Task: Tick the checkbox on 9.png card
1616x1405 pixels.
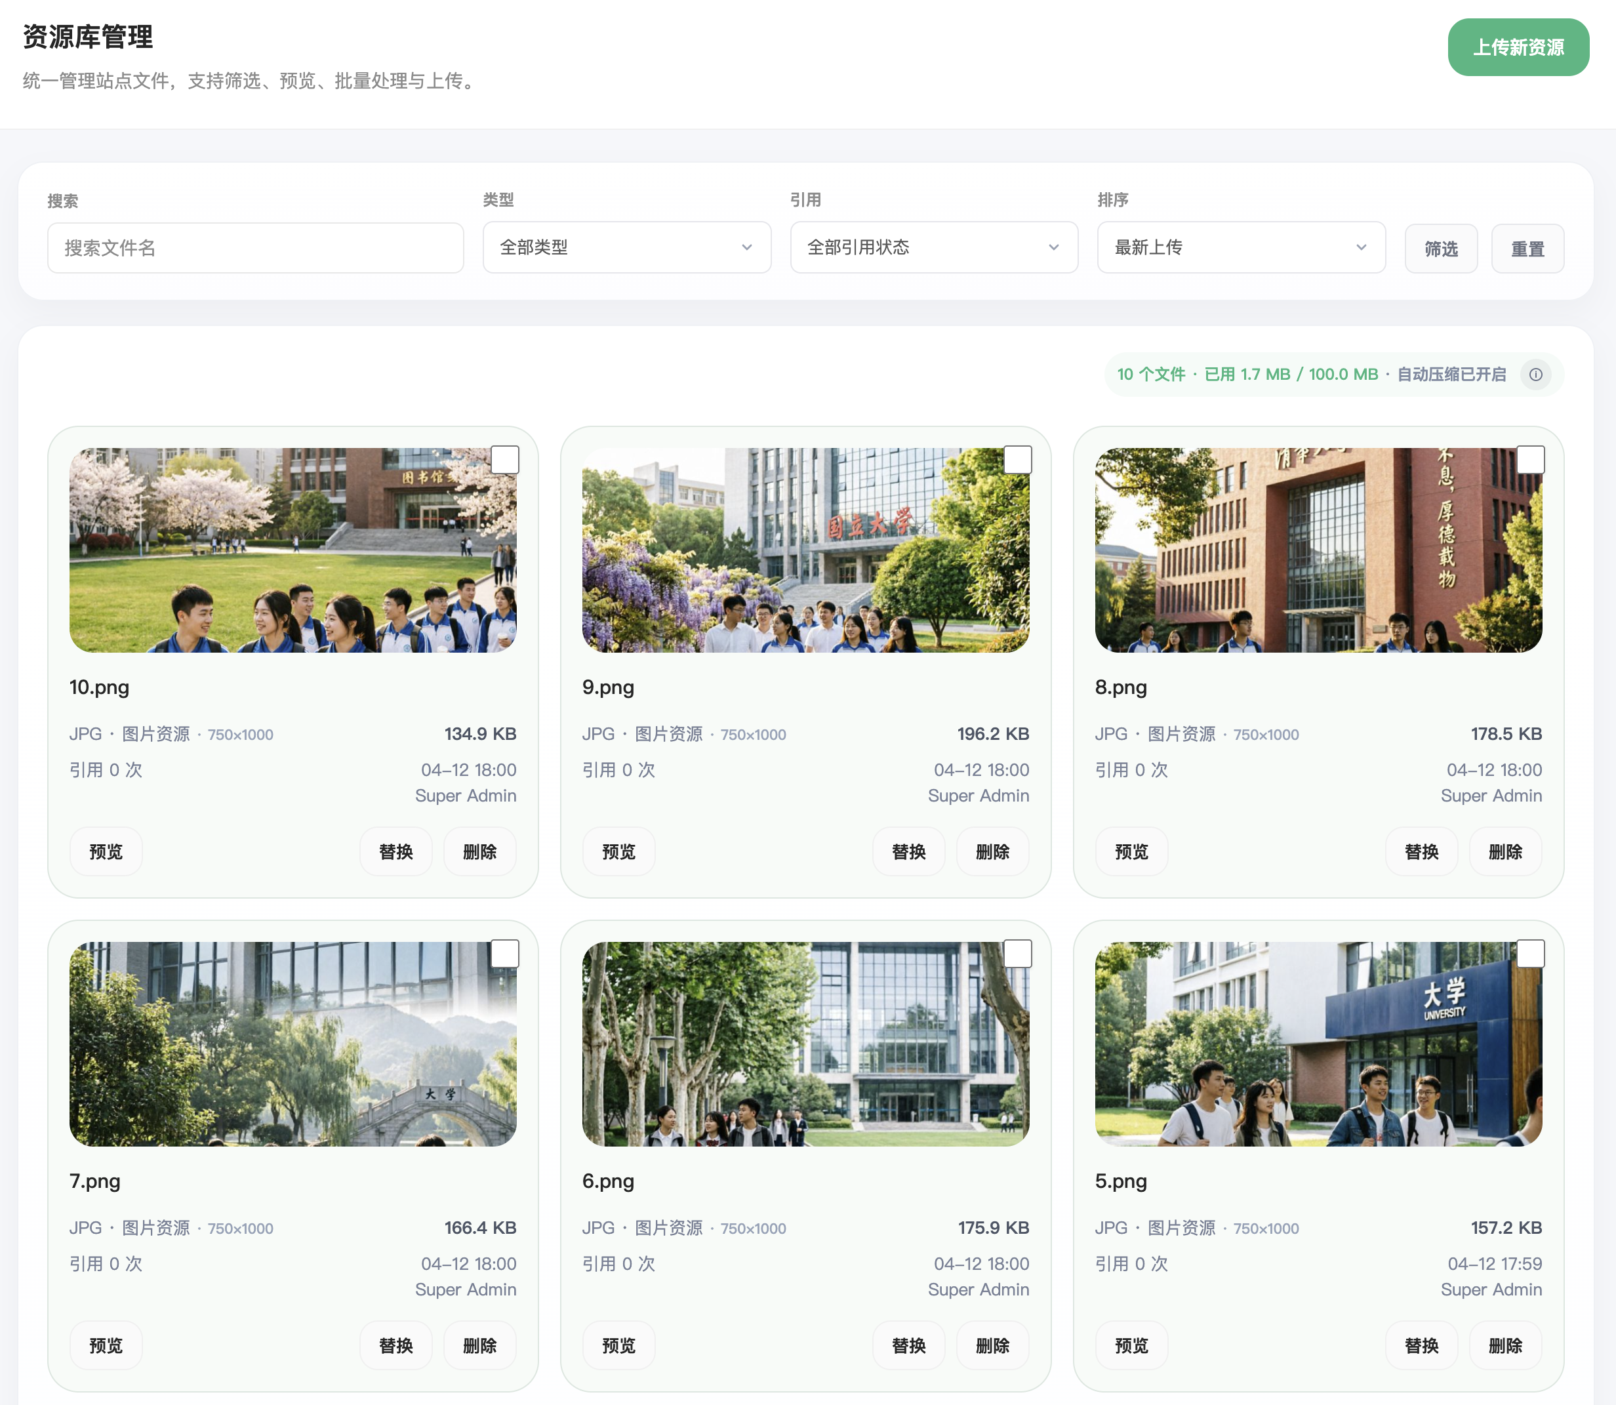Action: (x=1017, y=459)
